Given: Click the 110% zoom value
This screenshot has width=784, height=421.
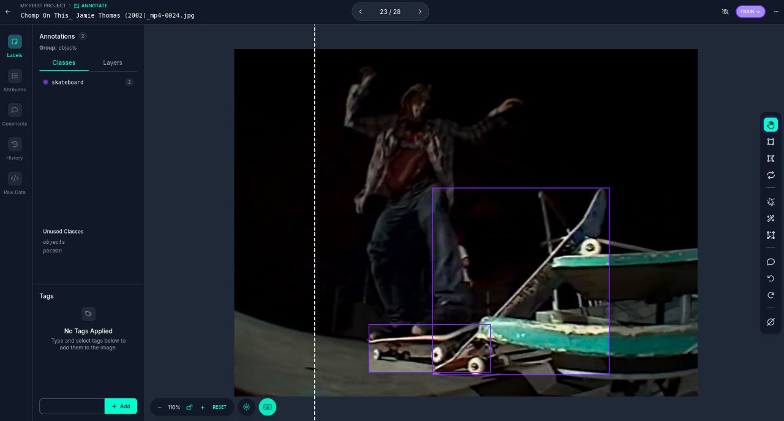Looking at the screenshot, I should (174, 407).
